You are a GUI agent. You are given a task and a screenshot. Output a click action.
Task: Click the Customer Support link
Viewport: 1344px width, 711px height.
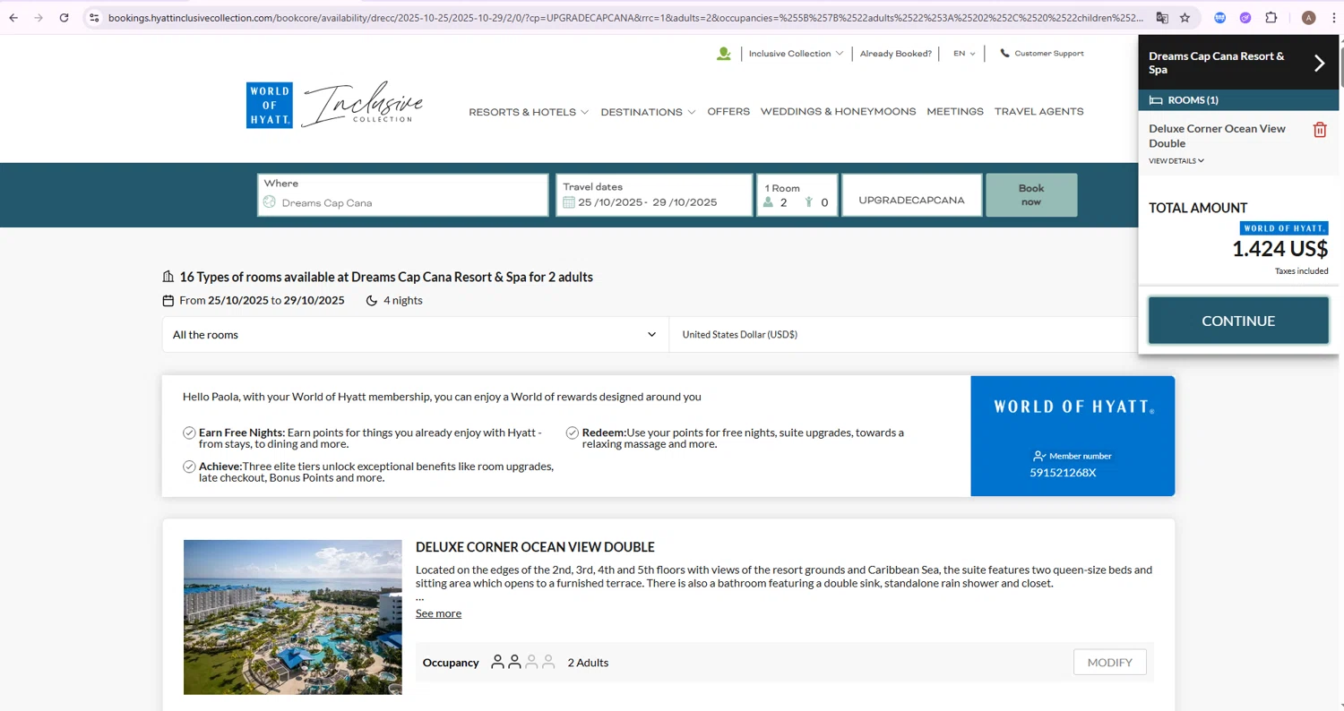(x=1049, y=54)
